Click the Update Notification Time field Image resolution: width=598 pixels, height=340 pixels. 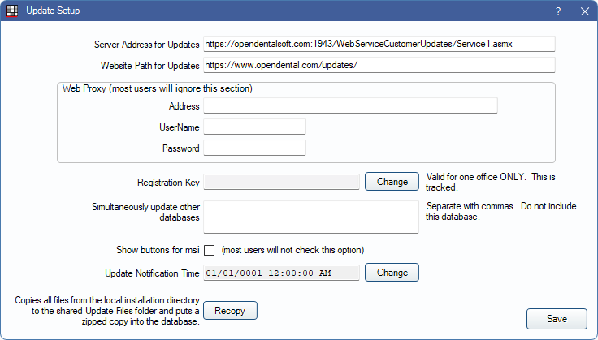[281, 273]
